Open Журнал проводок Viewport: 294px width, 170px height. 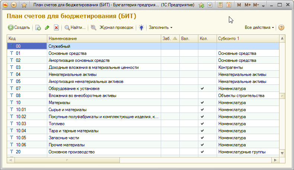pyautogui.click(x=116, y=27)
